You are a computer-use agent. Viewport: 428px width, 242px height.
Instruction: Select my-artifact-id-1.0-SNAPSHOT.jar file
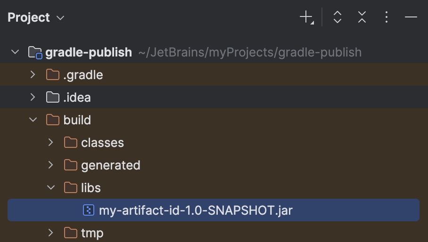pos(196,210)
